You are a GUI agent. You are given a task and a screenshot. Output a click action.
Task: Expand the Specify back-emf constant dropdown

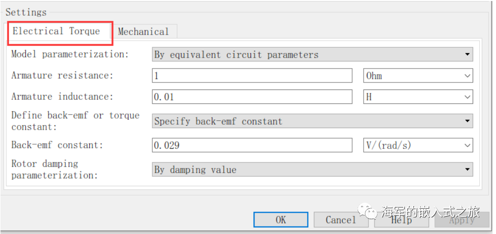[312, 121]
